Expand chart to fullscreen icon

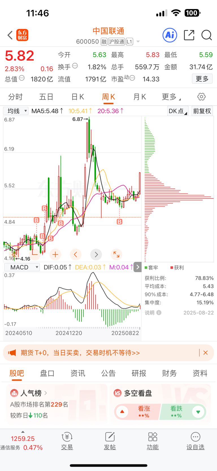[116, 254]
